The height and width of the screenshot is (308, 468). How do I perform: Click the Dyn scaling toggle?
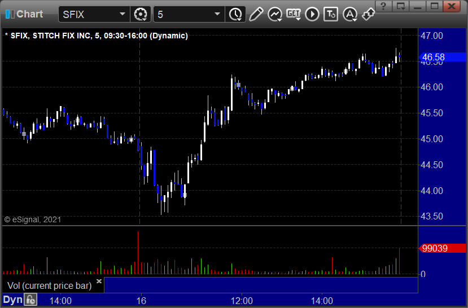(12, 300)
